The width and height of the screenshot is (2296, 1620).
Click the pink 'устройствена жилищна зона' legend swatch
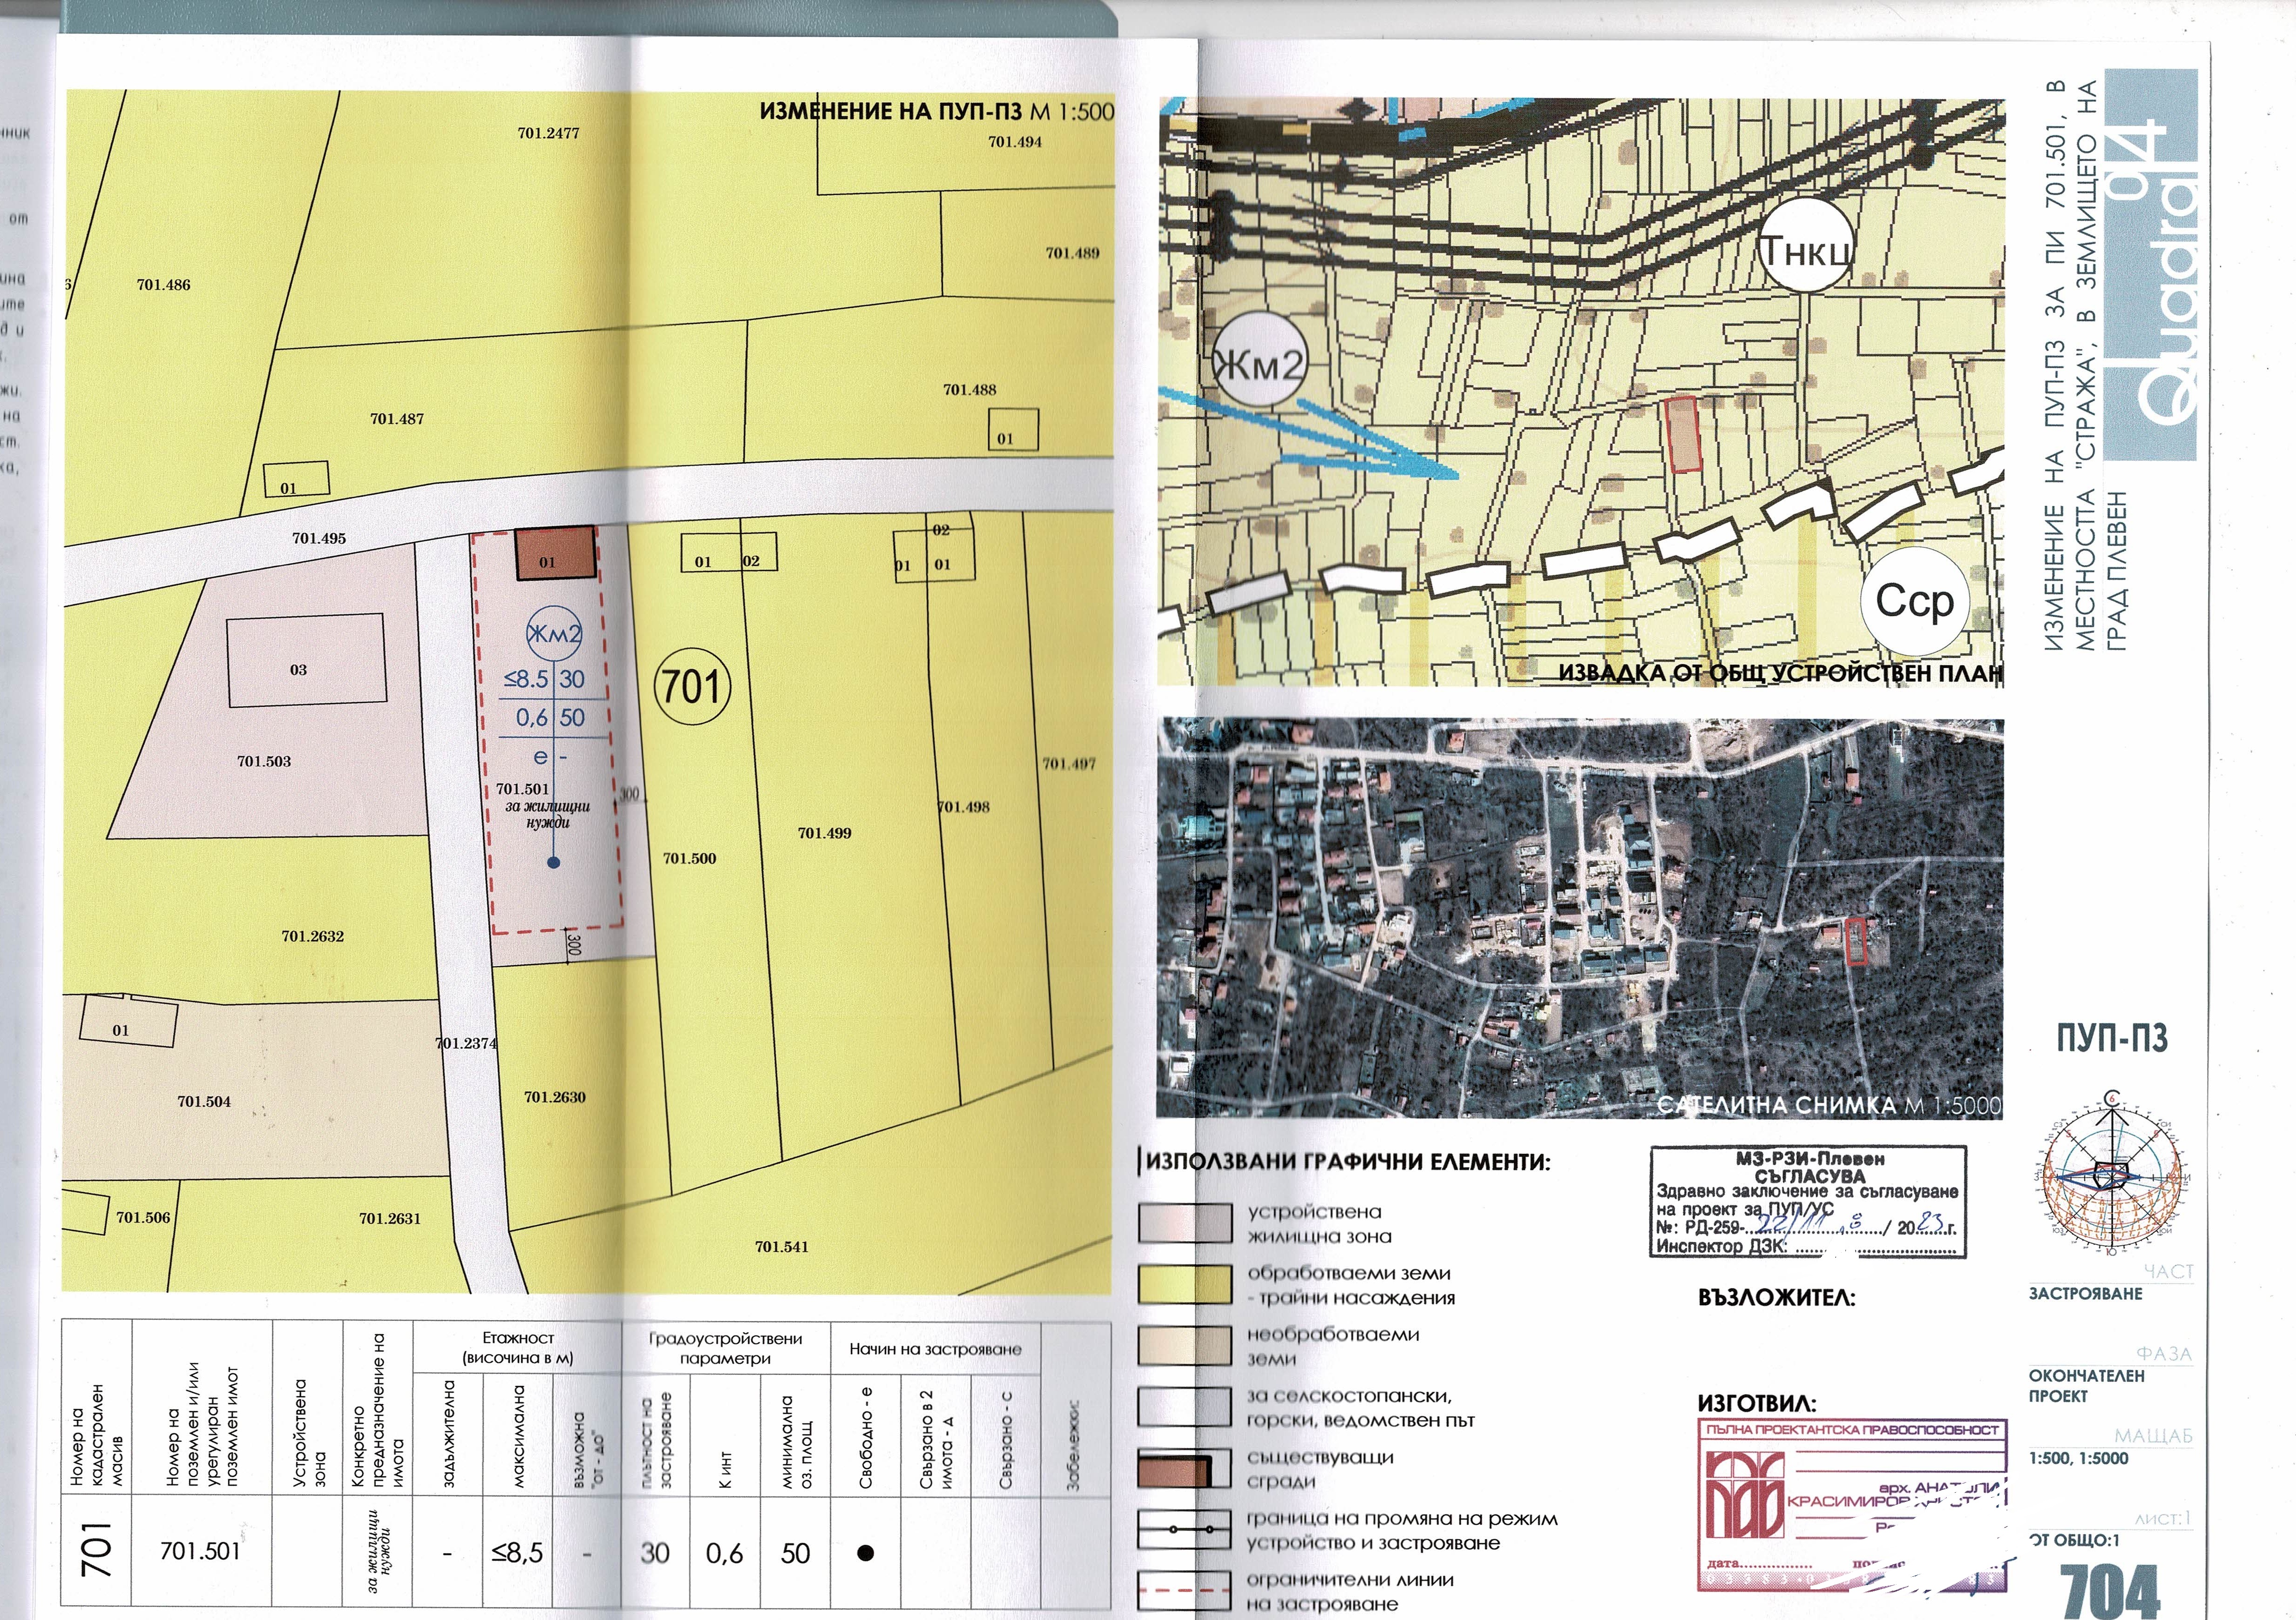tap(1184, 1223)
